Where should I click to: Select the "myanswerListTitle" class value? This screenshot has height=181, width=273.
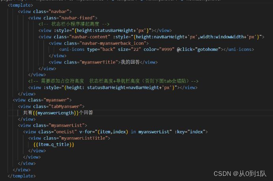[83, 138]
